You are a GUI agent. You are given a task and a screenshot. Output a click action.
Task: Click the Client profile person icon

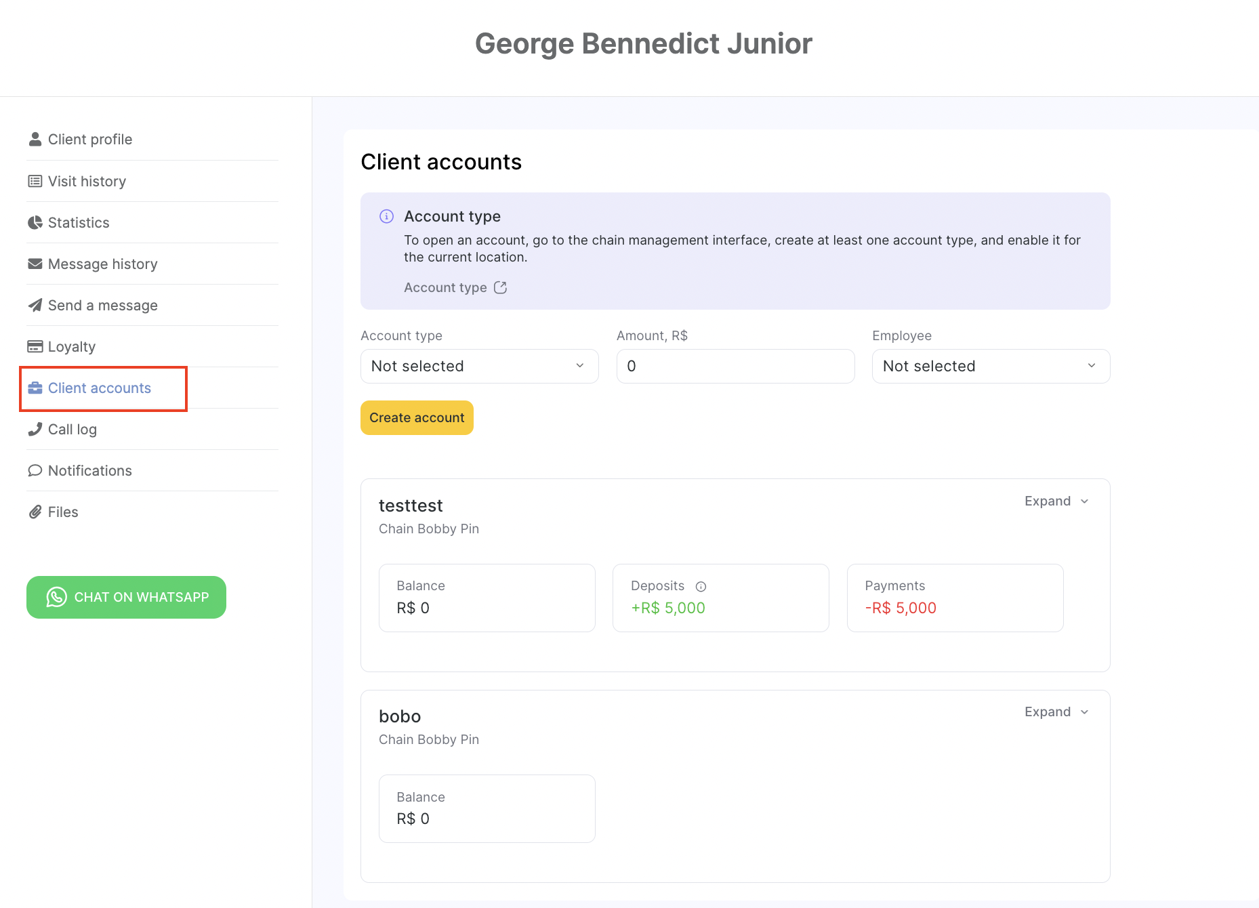[35, 139]
